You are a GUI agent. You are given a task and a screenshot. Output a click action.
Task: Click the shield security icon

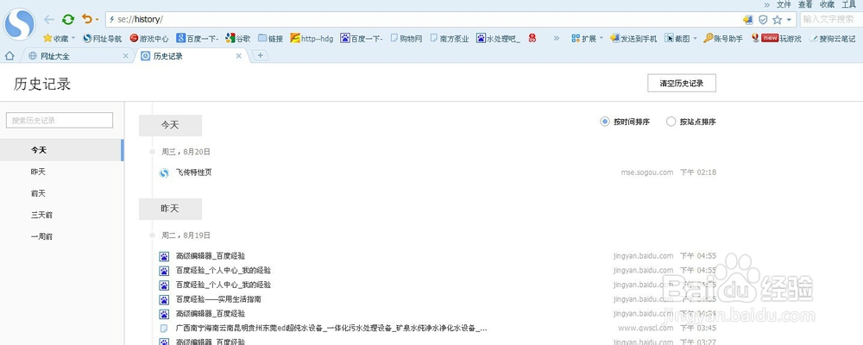763,20
